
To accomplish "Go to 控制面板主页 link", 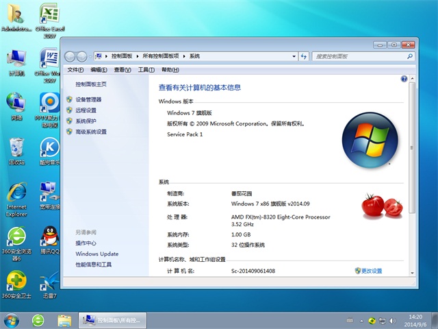I will 91,84.
